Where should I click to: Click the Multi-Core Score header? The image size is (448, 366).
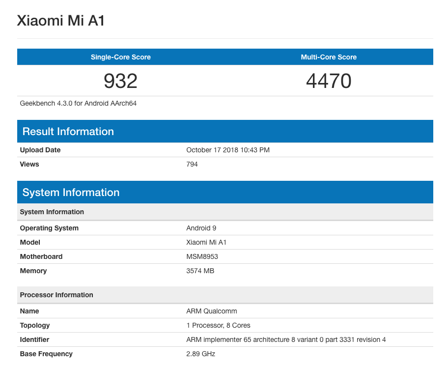click(329, 57)
